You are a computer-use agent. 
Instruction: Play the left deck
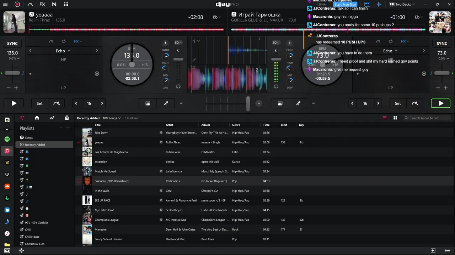14,103
